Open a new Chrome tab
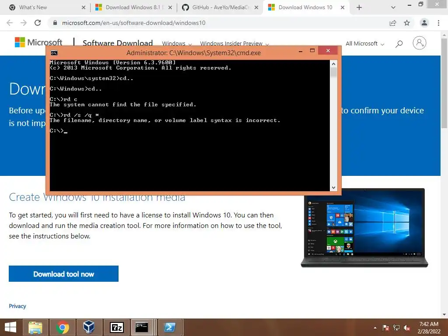The image size is (448, 336). pyautogui.click(x=359, y=7)
